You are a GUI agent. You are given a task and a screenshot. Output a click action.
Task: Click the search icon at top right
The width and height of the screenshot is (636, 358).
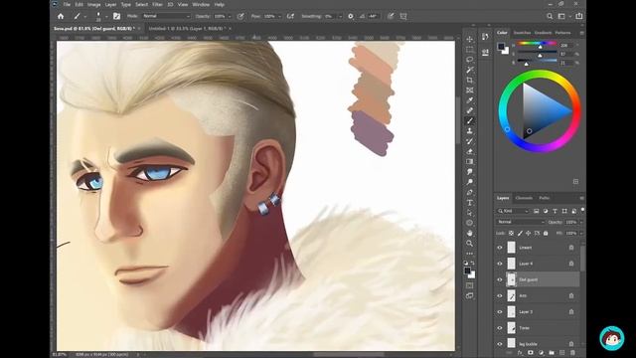[x=550, y=16]
